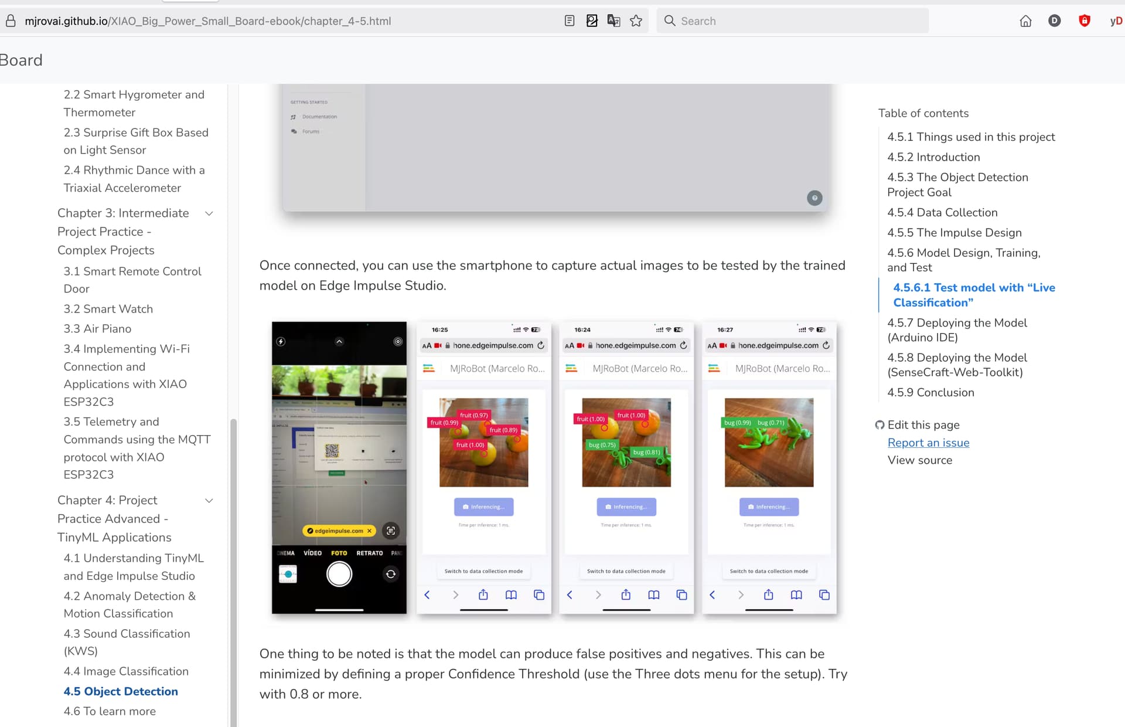
Task: Click the camera flip icon in phone image
Action: coord(391,574)
